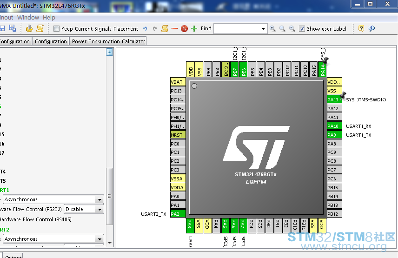This screenshot has width=398, height=258.
Task: Click the NRST pin
Action: [x=178, y=135]
